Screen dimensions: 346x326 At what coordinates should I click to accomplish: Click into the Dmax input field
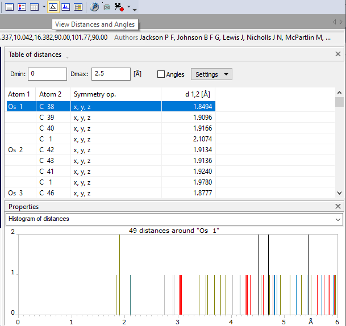(x=110, y=74)
